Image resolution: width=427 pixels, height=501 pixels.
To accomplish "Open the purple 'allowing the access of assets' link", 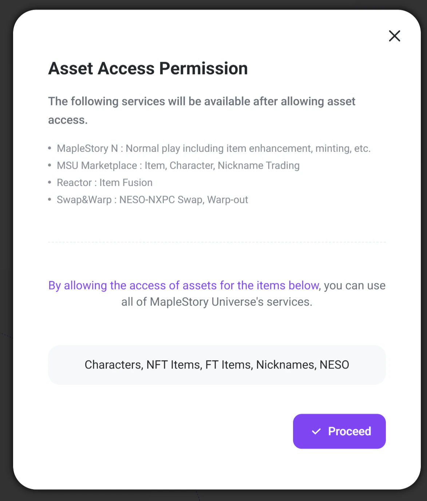I will click(183, 285).
